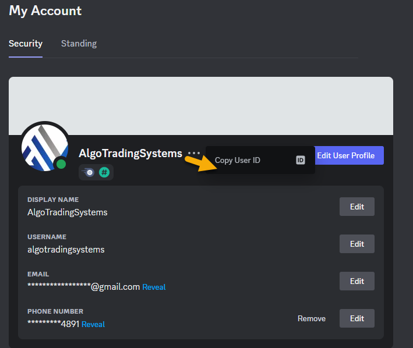Image resolution: width=413 pixels, height=348 pixels.
Task: Edit the Username algotradingsystems
Action: [x=356, y=244]
